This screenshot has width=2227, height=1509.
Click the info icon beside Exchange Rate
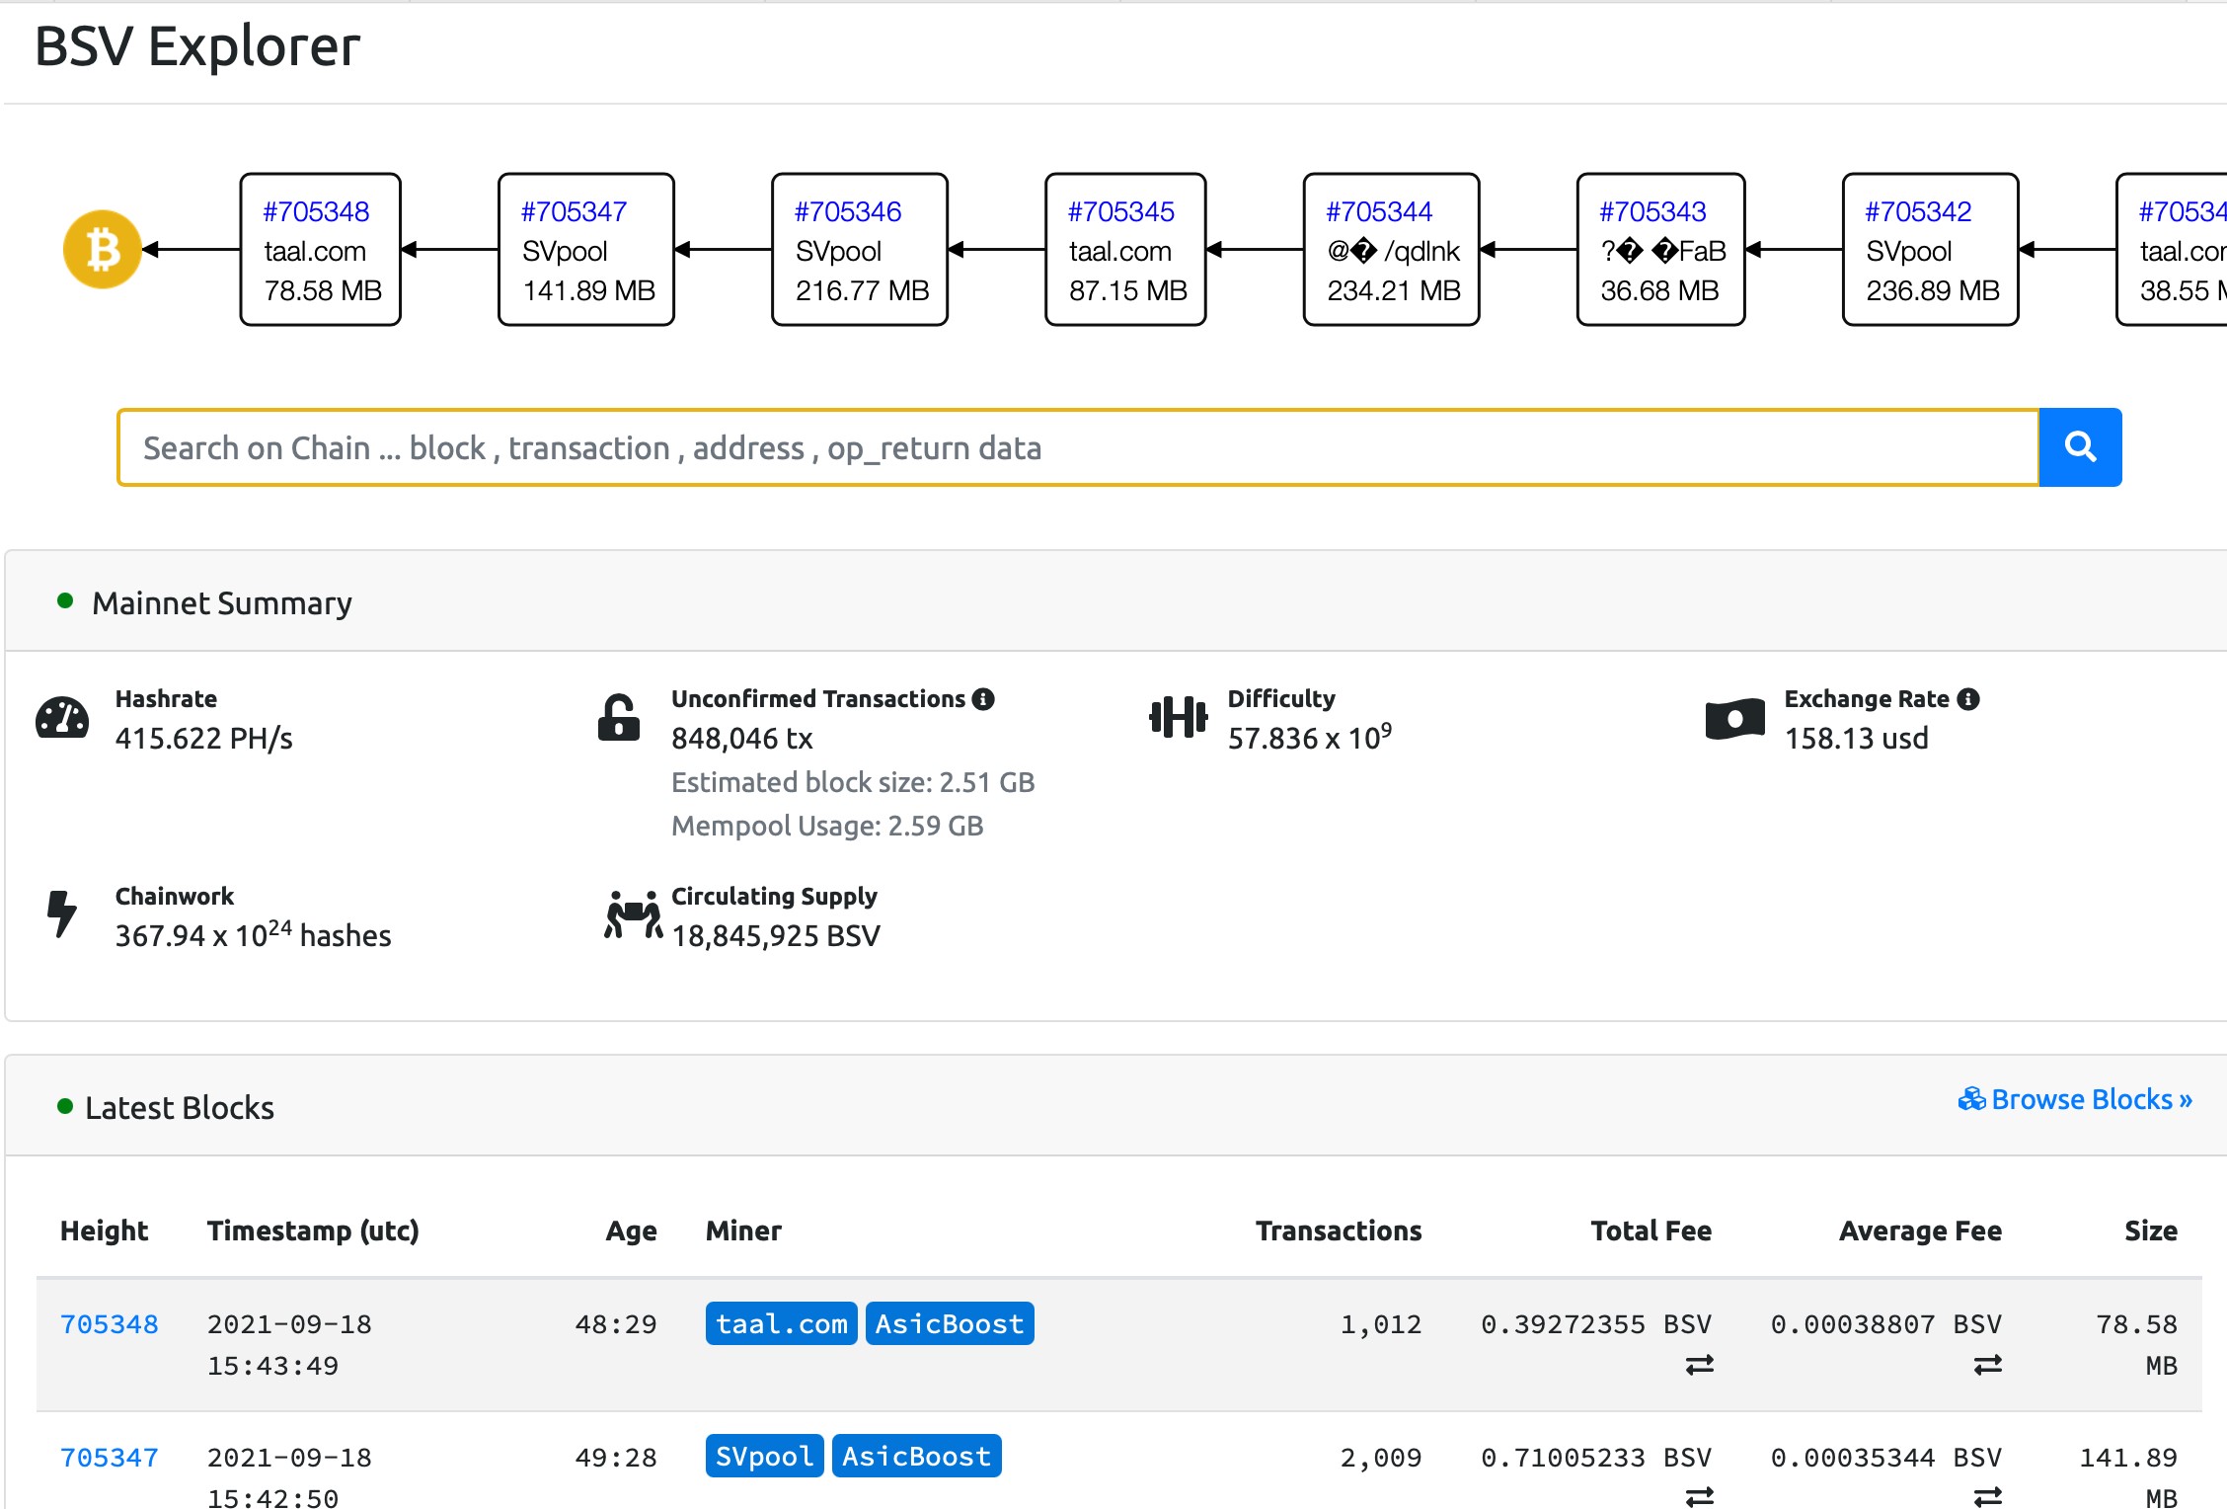click(1968, 699)
